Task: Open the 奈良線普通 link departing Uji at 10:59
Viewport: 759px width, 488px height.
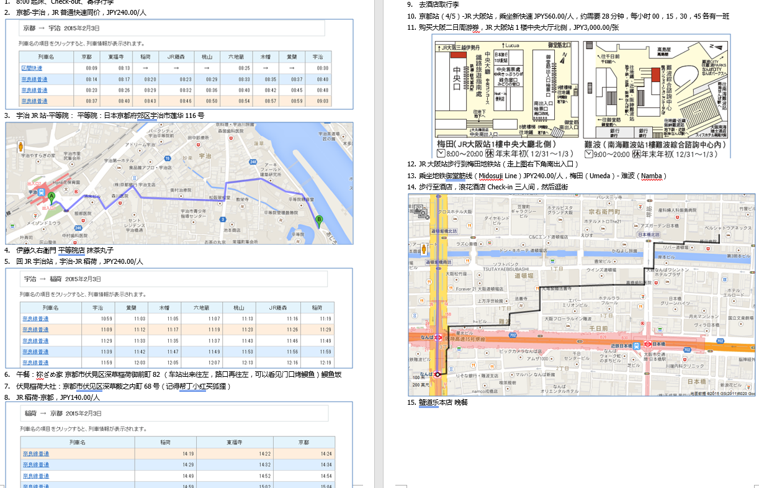Action: click(x=35, y=319)
